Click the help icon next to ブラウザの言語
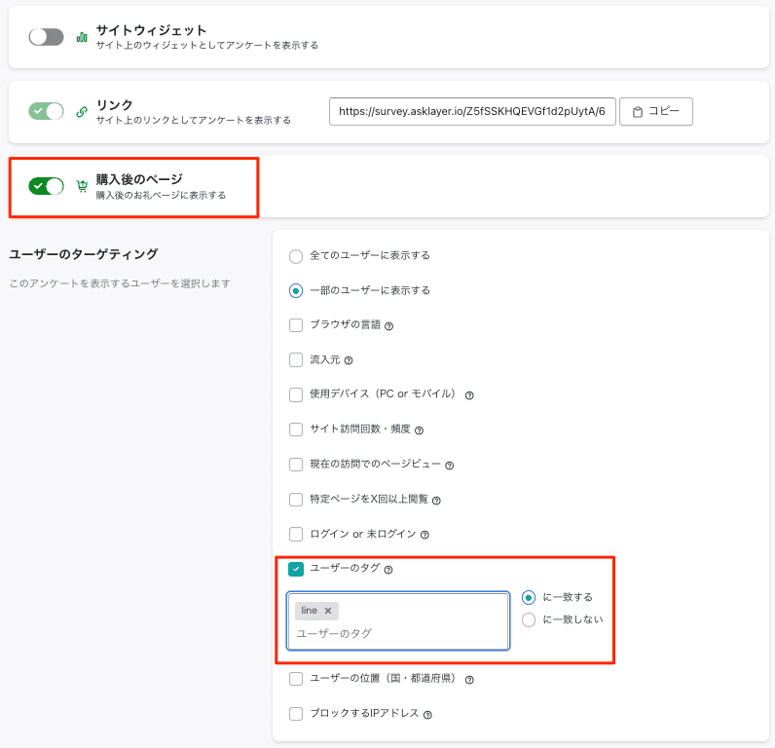Screen dimensions: 775x748 point(389,326)
